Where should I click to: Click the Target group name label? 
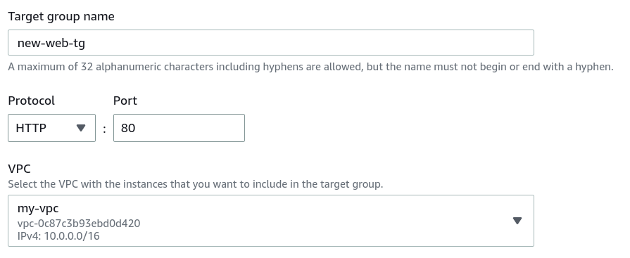pos(61,16)
